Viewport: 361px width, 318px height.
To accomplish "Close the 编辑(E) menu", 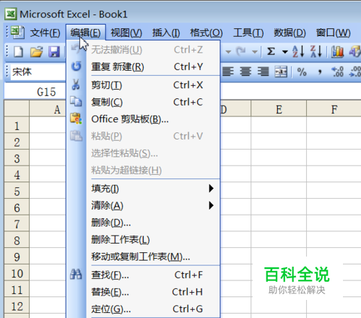I will coord(85,33).
